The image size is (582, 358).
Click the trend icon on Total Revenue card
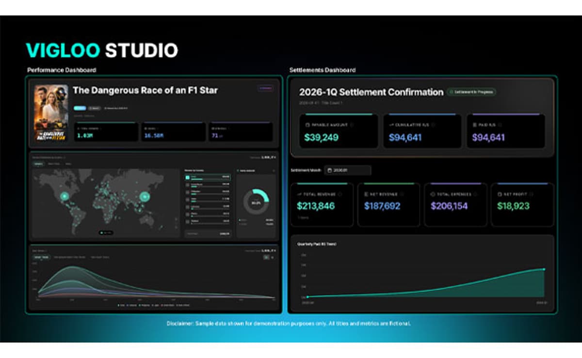pyautogui.click(x=299, y=195)
